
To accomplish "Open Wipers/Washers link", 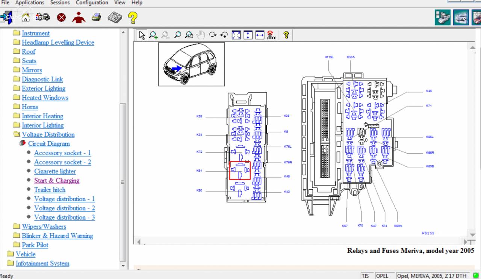I will point(44,226).
